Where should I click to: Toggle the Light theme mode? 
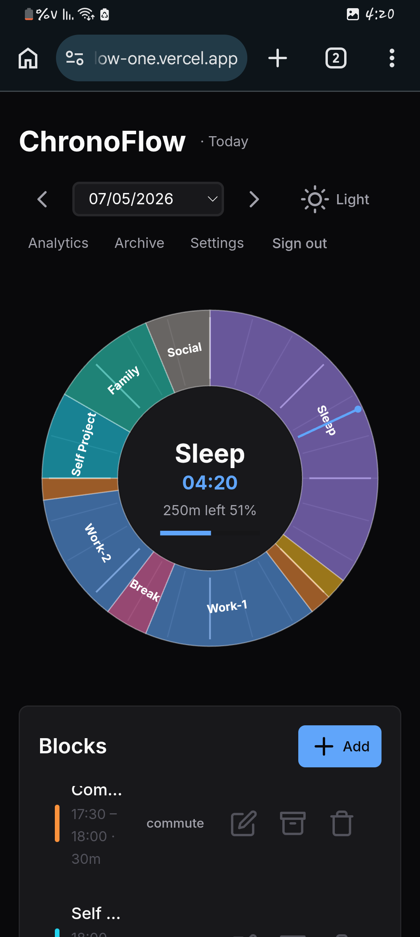335,199
